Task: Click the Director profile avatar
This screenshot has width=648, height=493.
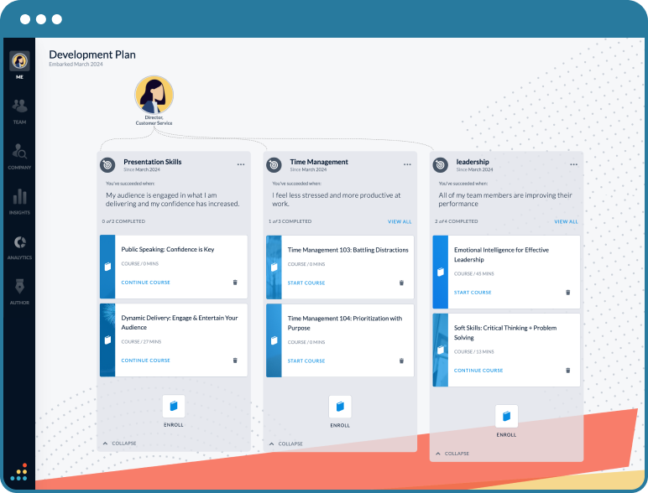Action: [154, 95]
